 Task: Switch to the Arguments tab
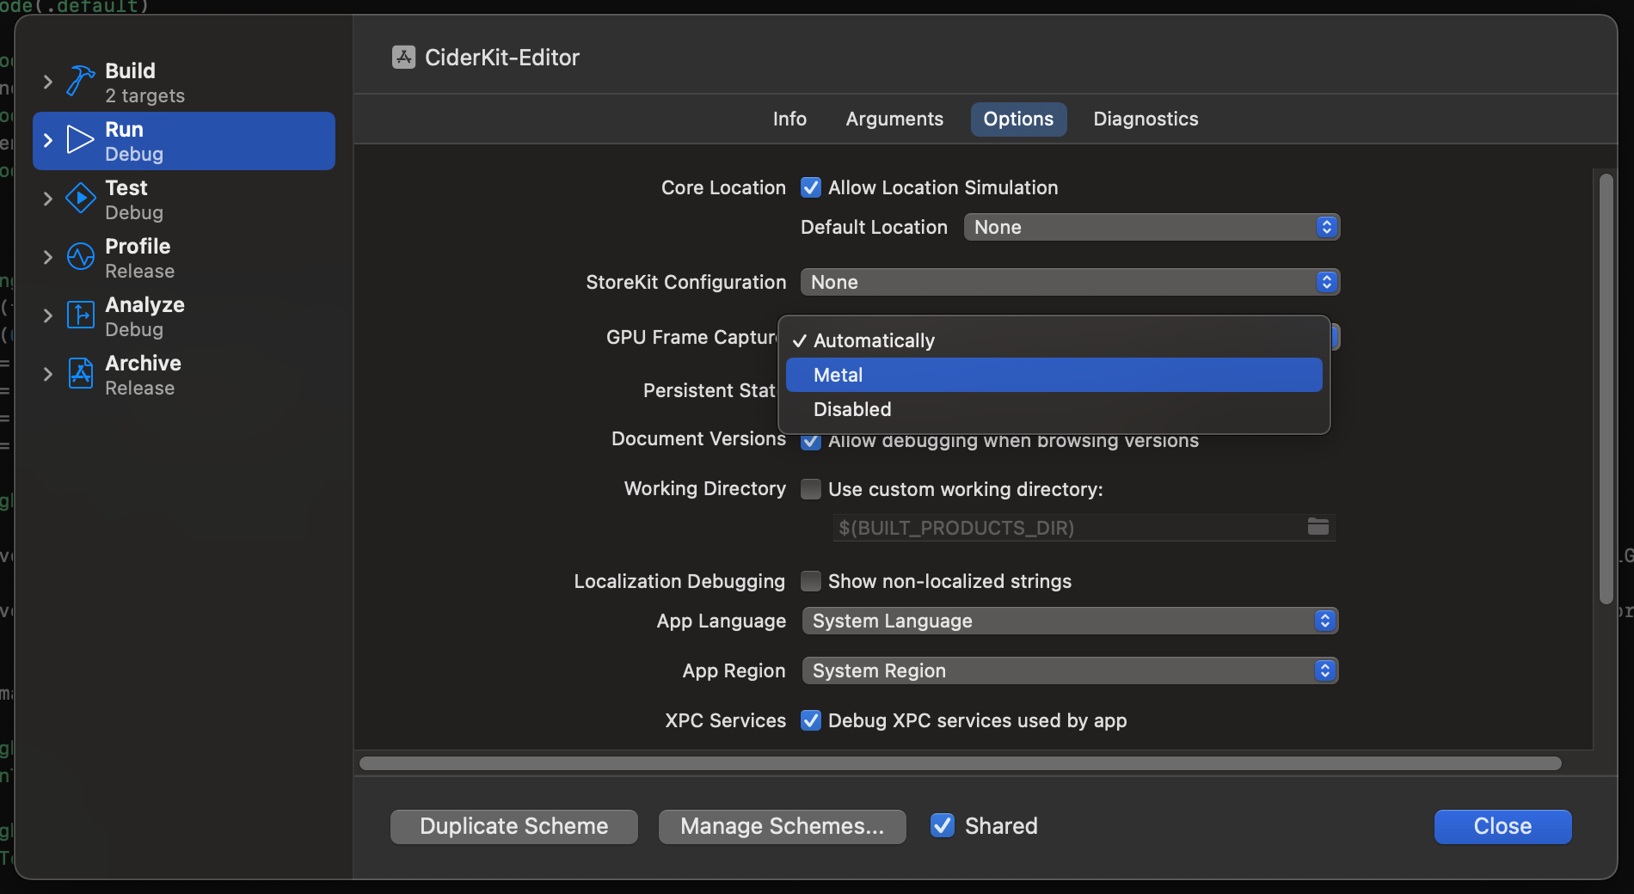pos(894,119)
